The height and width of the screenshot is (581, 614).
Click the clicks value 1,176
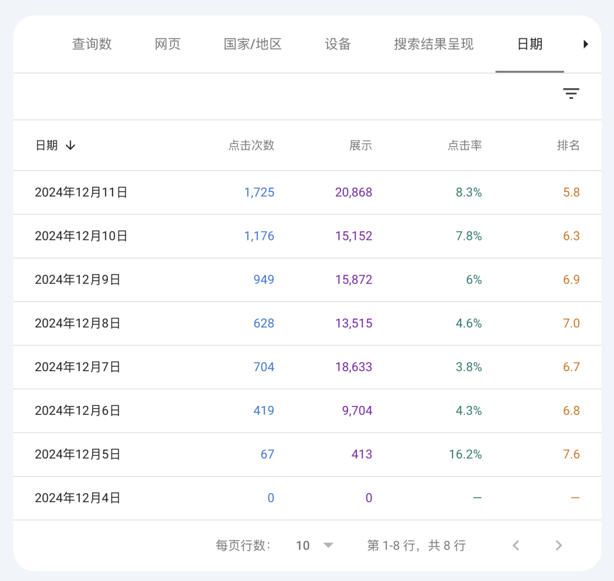[x=259, y=236]
